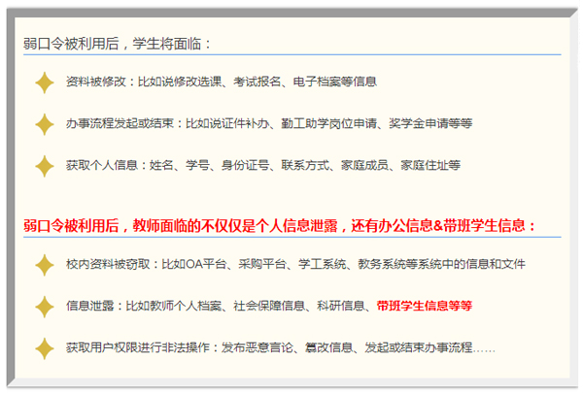This screenshot has width=583, height=393.
Task: Click the star bullet beside 资料被修改
Action: pyautogui.click(x=45, y=82)
